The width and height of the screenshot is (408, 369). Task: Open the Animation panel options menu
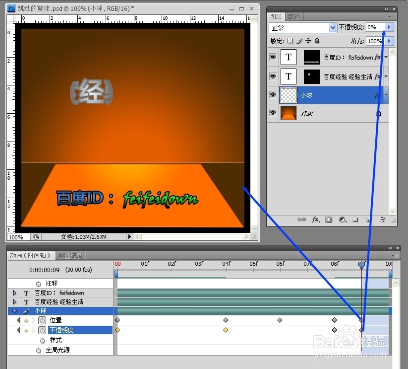pos(395,255)
